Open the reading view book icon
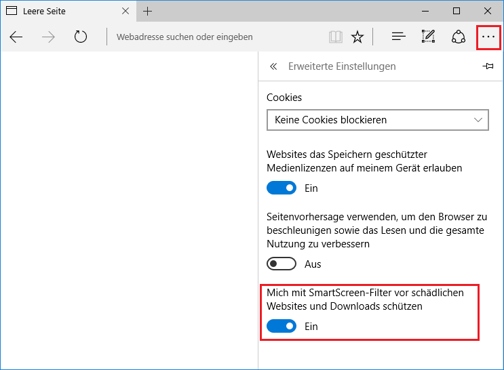Image resolution: width=504 pixels, height=370 pixels. tap(336, 37)
